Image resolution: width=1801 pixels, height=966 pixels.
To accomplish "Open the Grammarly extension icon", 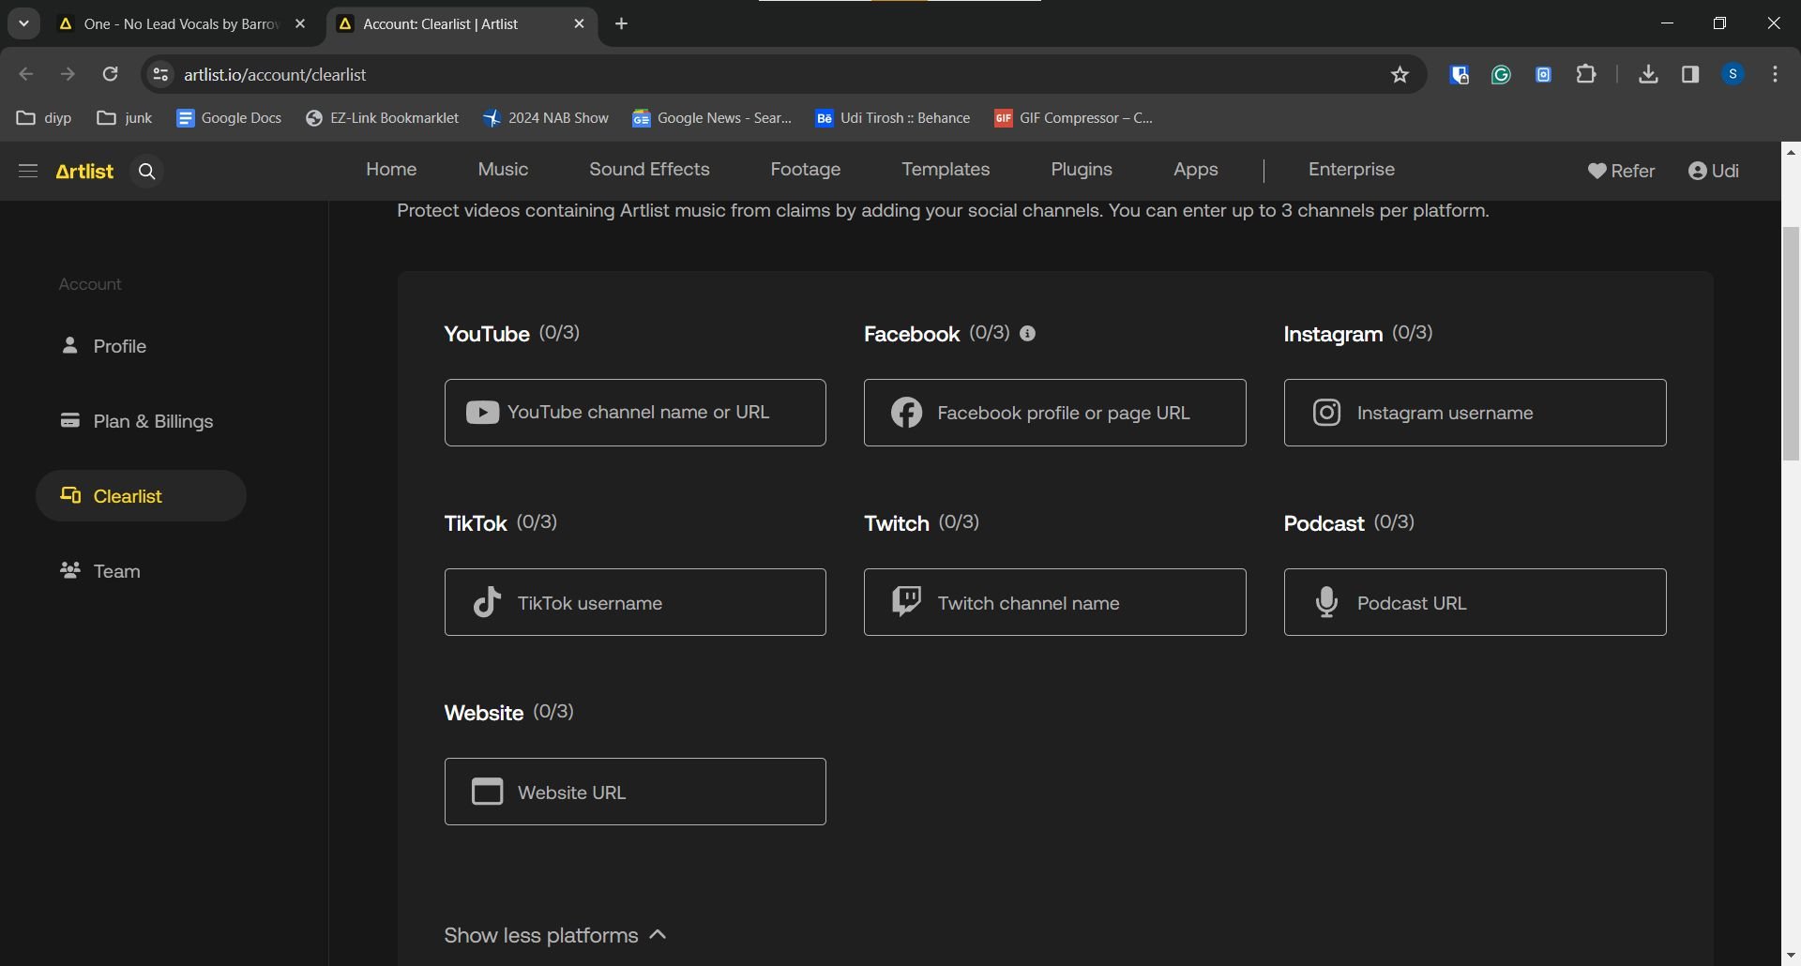I will [1501, 74].
